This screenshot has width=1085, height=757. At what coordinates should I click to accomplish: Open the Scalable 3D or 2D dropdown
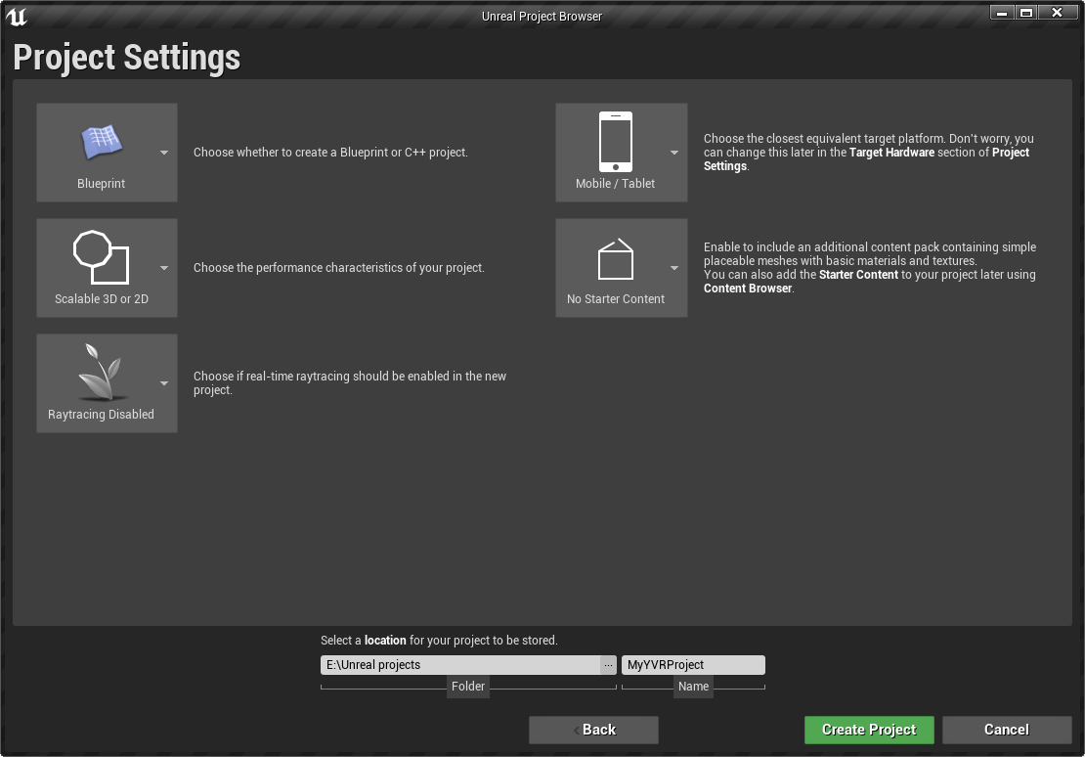click(x=163, y=267)
